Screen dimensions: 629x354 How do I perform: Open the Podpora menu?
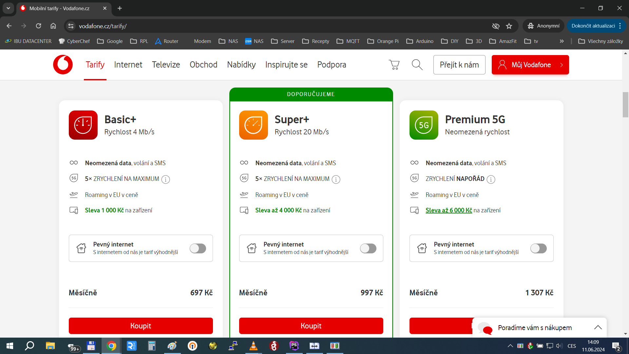332,65
